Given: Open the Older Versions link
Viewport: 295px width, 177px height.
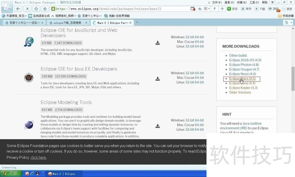Looking at the screenshot, I should (x=240, y=92).
